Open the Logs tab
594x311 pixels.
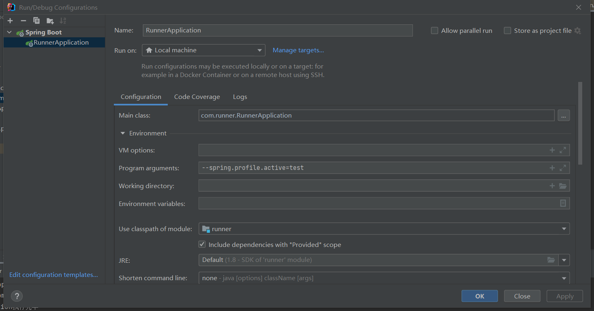pyautogui.click(x=240, y=97)
